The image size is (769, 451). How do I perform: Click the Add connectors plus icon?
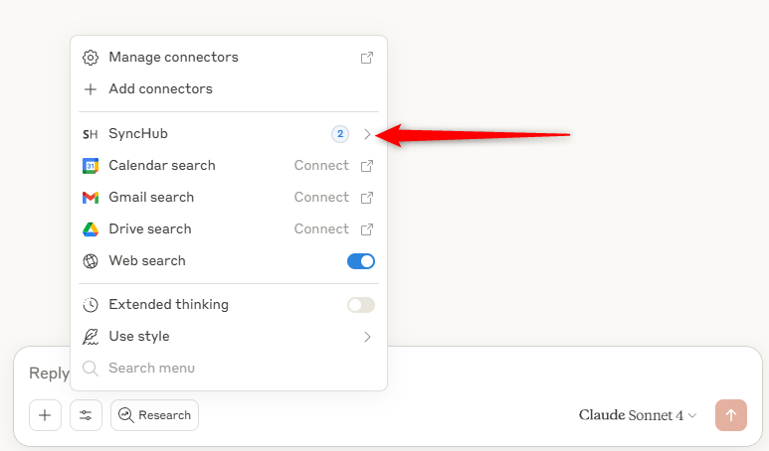pyautogui.click(x=91, y=89)
